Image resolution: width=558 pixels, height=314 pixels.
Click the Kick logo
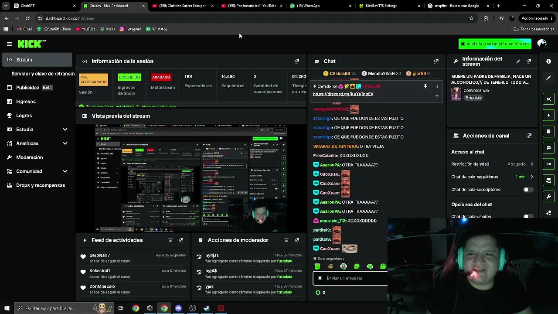[31, 44]
